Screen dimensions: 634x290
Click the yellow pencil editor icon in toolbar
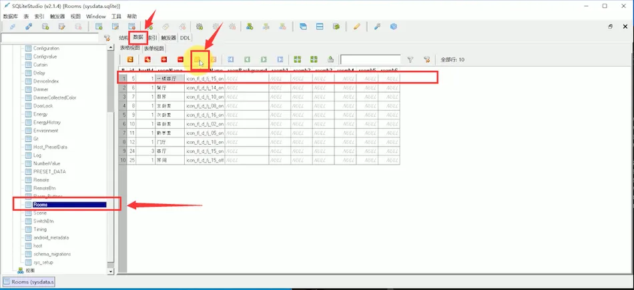tap(356, 27)
